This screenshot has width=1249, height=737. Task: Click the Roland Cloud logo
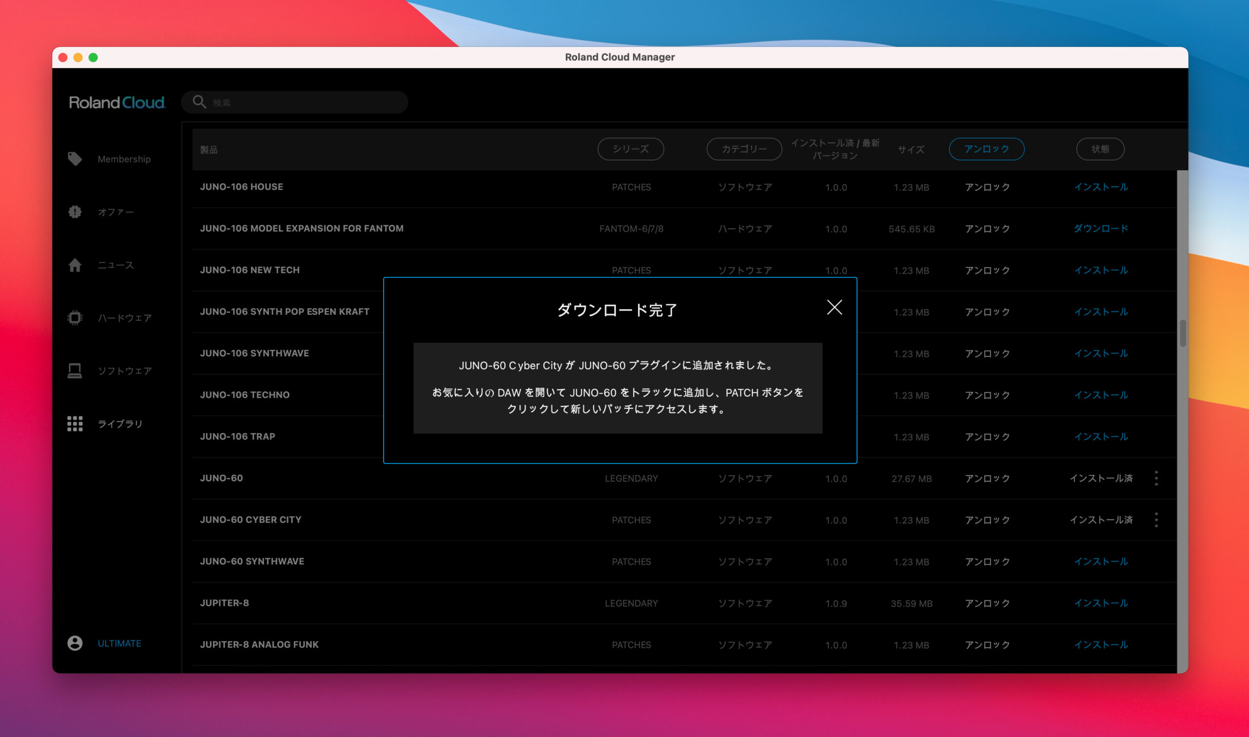[117, 102]
